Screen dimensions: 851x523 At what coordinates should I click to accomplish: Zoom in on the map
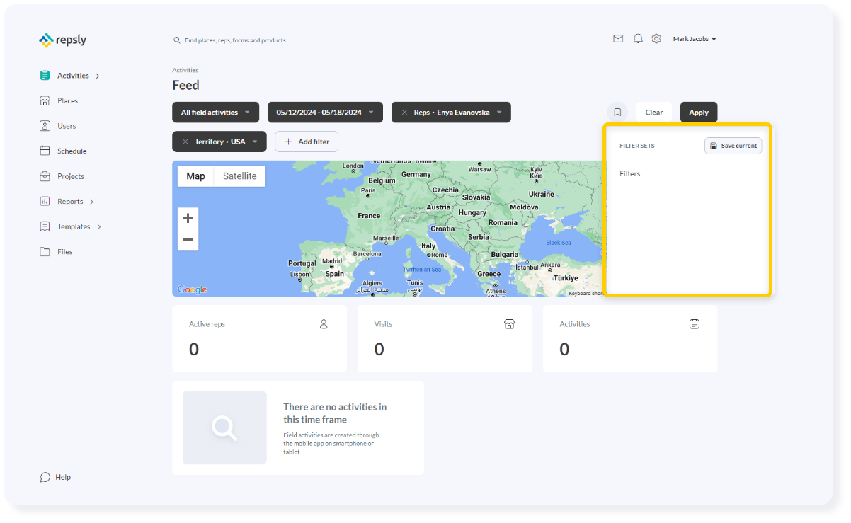(x=188, y=218)
